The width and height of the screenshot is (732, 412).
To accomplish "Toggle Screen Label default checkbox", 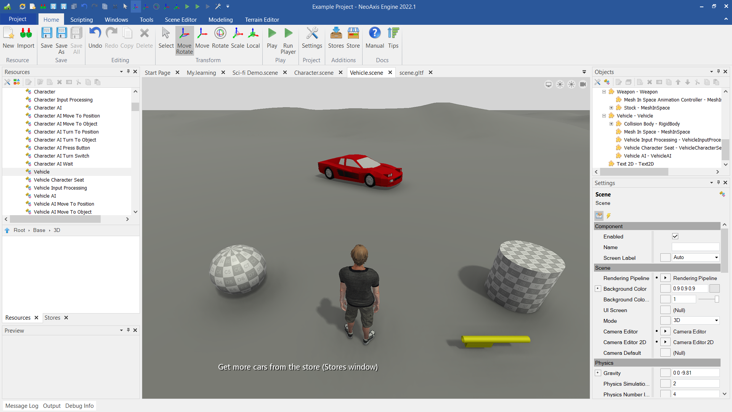I will coord(665,258).
